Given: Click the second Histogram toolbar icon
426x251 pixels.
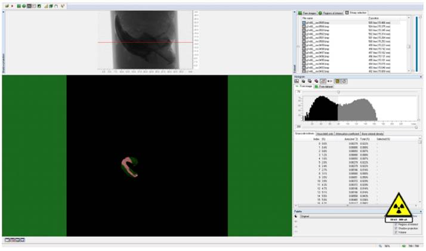Looking at the screenshot, I should tap(304, 81).
